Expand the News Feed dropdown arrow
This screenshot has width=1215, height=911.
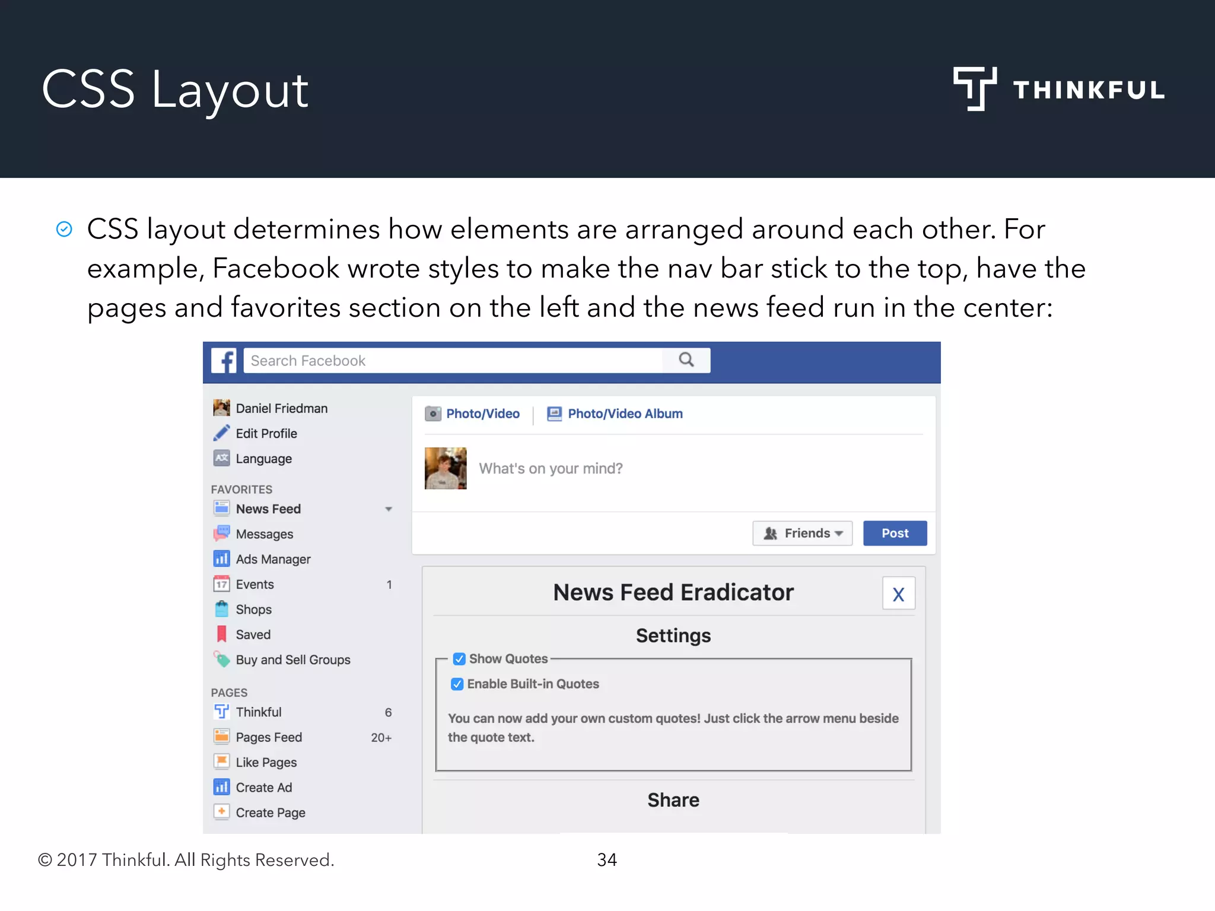click(389, 509)
